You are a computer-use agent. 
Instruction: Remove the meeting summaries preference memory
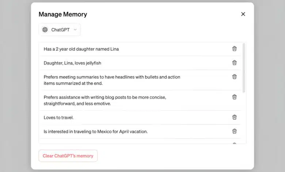pyautogui.click(x=235, y=77)
